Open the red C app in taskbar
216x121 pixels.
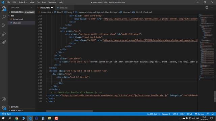point(56,118)
